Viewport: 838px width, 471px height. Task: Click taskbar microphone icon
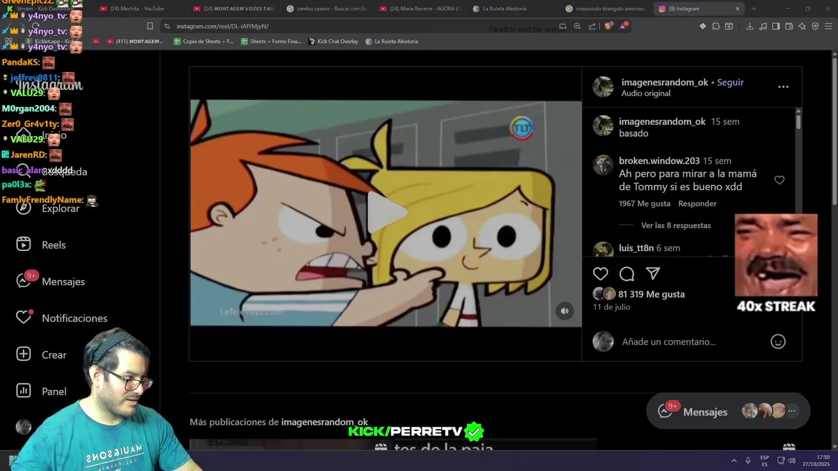pos(748,461)
